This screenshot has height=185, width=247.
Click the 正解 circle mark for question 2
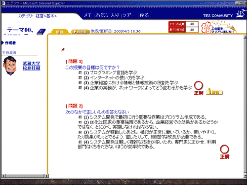point(224,152)
